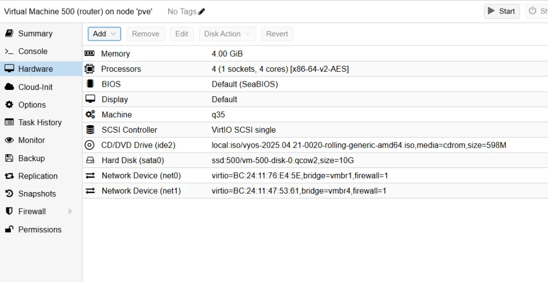Select the Network Device (net1) label

[x=141, y=191]
